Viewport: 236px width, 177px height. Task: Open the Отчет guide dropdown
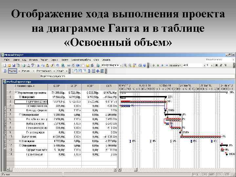pos(67,71)
